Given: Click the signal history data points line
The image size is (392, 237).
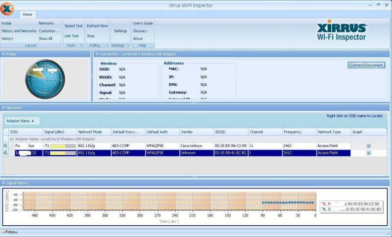Looking at the screenshot, I should [x=288, y=203].
